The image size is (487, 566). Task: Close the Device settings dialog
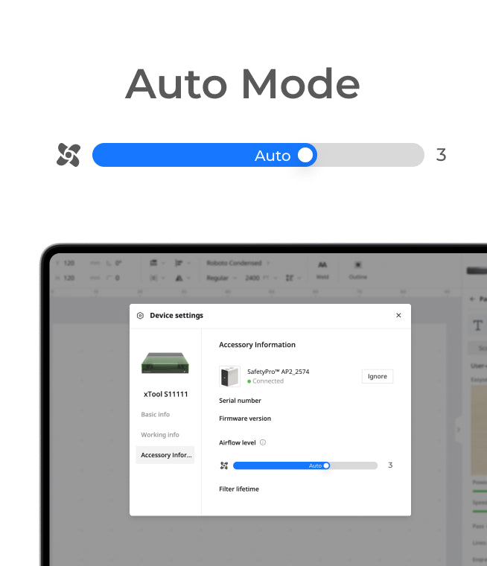click(x=398, y=315)
